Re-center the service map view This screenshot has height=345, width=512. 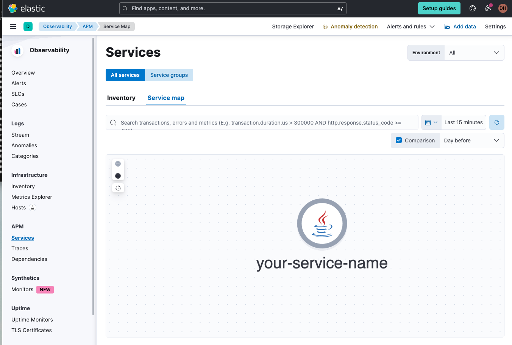pos(118,188)
